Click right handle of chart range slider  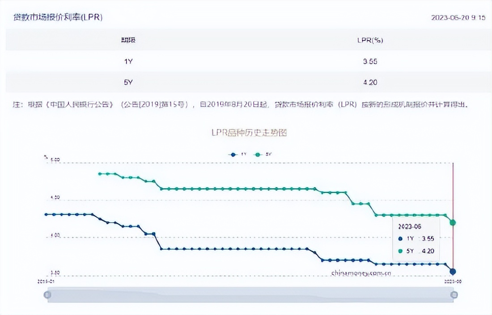point(454,294)
